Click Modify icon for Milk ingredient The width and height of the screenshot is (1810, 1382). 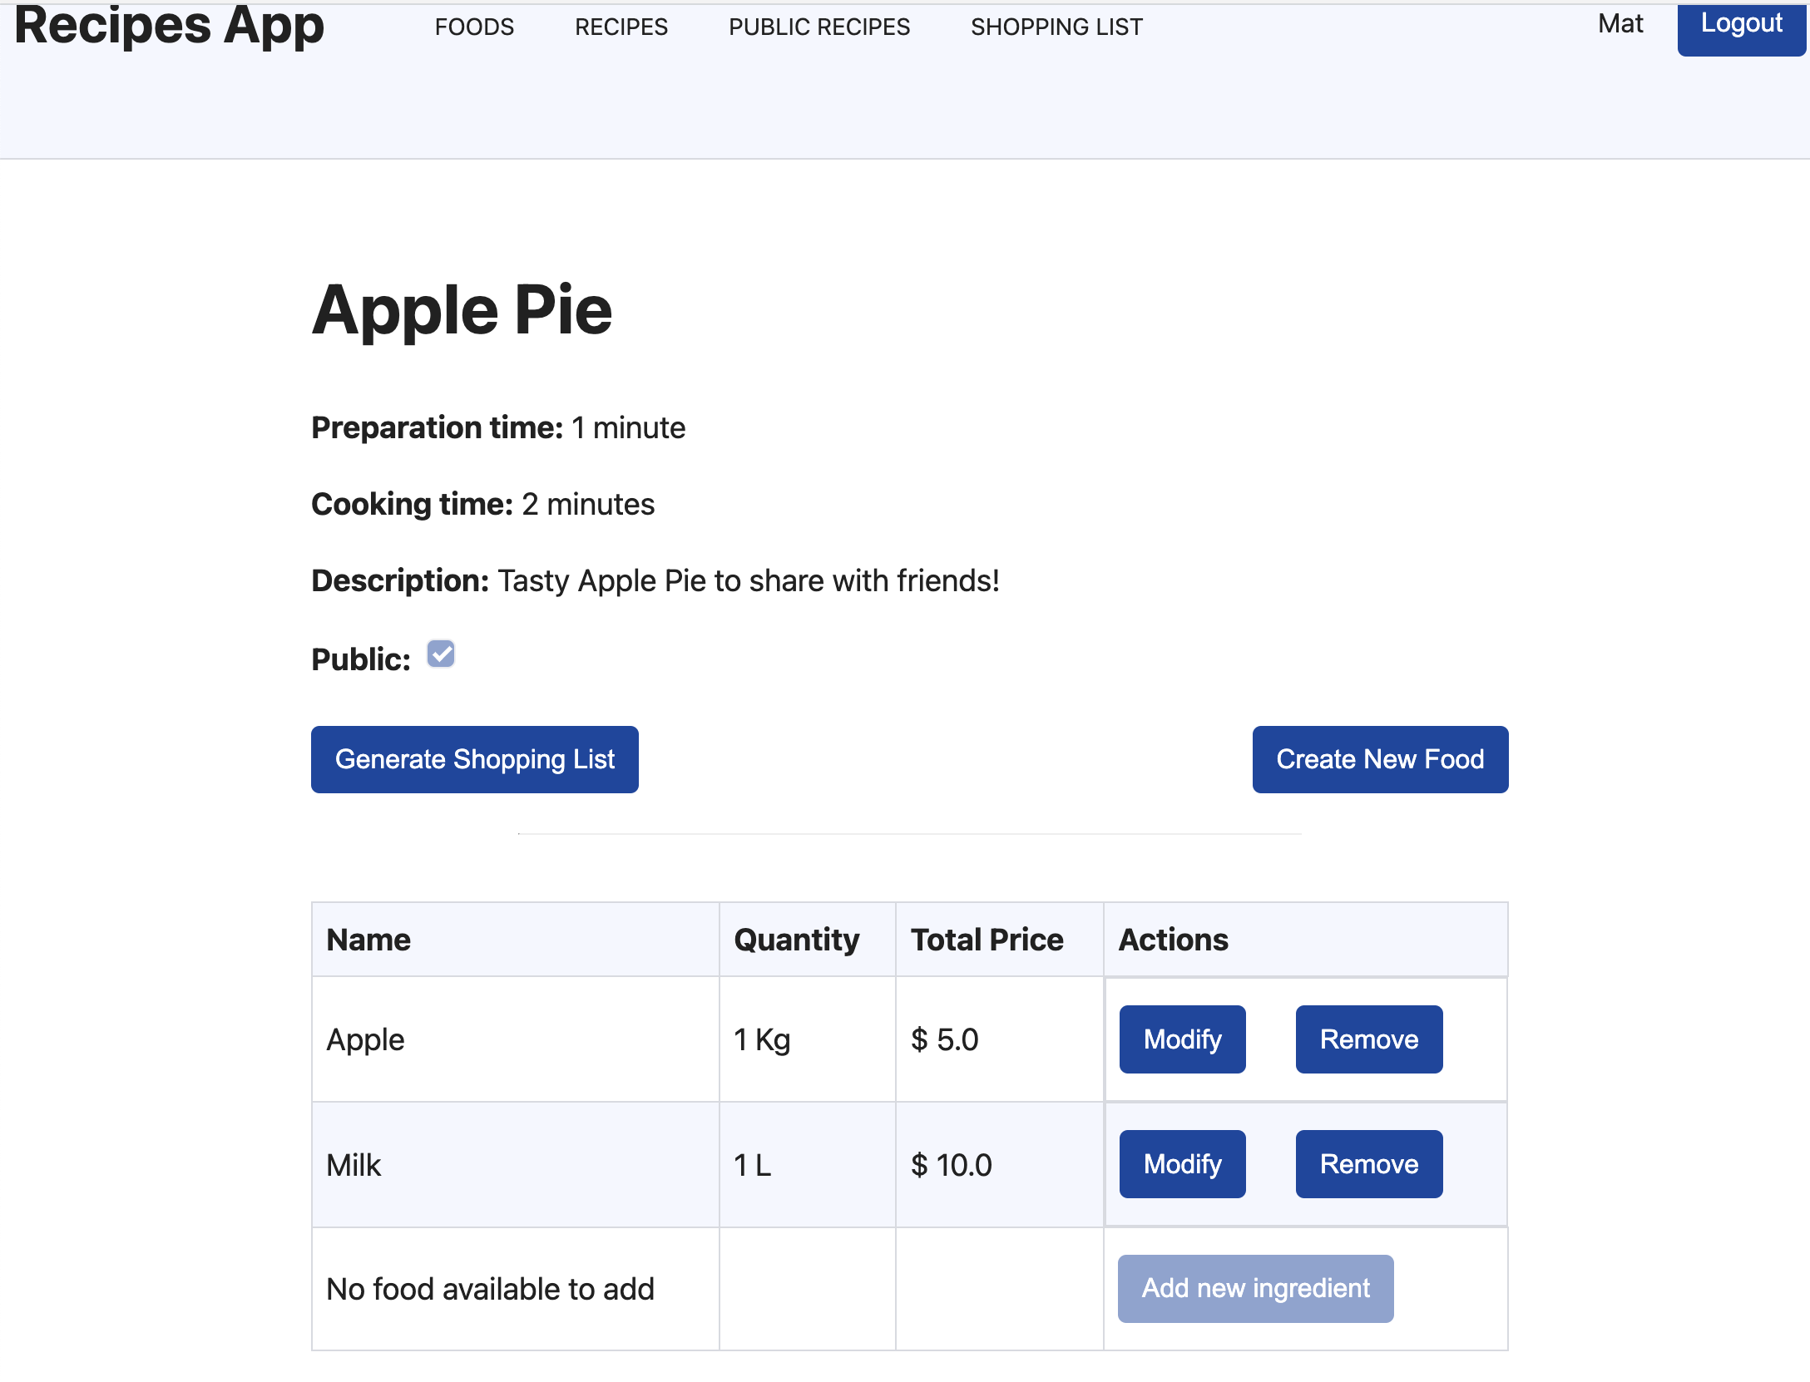click(1181, 1164)
